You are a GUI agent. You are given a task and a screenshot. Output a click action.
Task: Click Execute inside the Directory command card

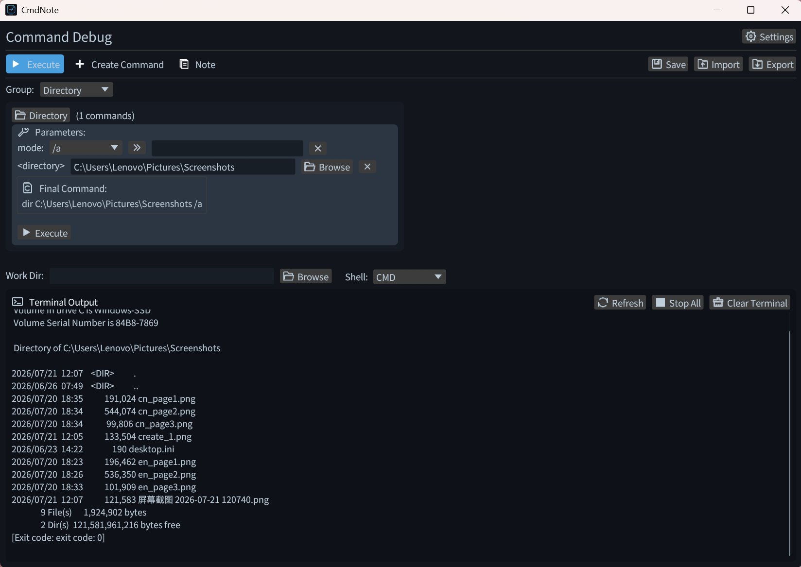tap(45, 233)
